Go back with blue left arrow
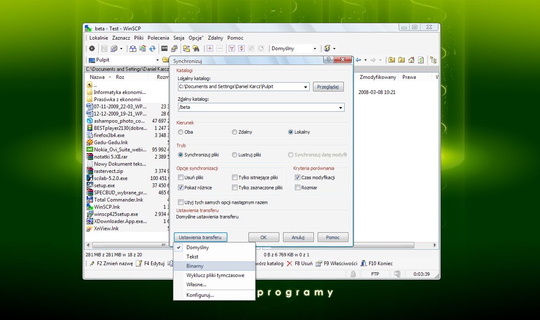540x320 pixels. (358, 60)
